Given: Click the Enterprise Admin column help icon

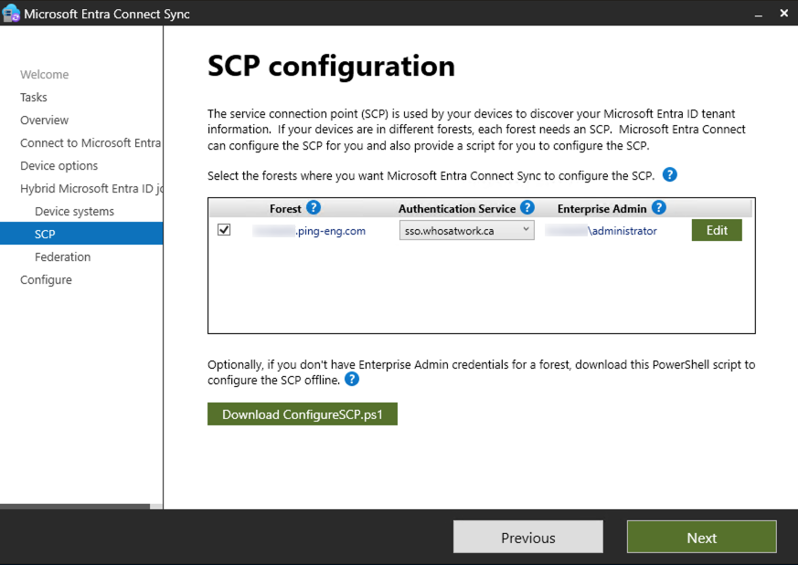Looking at the screenshot, I should click(659, 207).
